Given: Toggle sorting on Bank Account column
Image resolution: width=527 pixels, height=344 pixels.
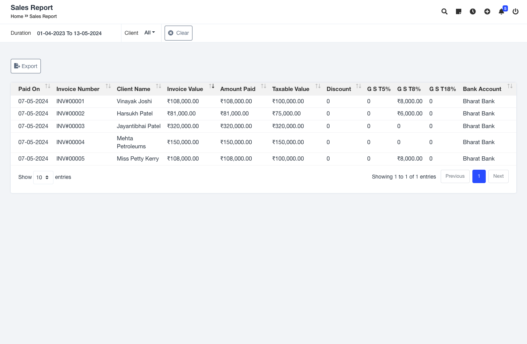Looking at the screenshot, I should tap(482, 89).
